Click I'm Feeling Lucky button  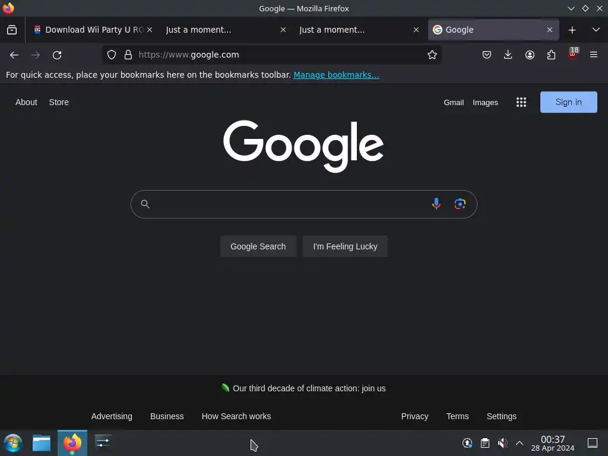(345, 246)
